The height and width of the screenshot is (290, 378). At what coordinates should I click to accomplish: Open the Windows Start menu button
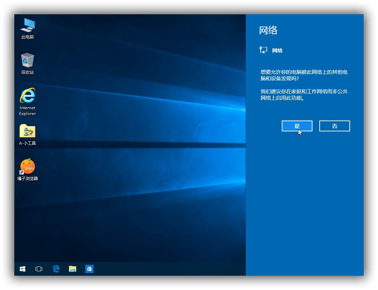[23, 269]
